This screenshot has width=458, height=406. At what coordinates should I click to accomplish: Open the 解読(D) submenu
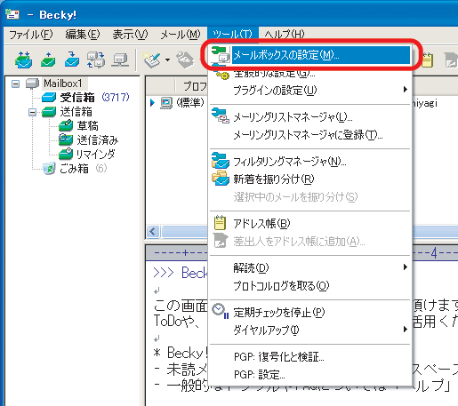310,267
